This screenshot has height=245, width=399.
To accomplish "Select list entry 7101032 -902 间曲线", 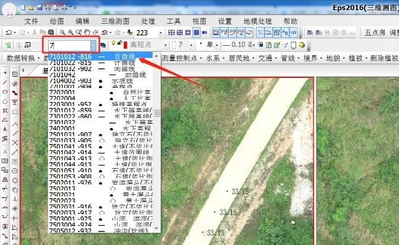I will point(101,69).
